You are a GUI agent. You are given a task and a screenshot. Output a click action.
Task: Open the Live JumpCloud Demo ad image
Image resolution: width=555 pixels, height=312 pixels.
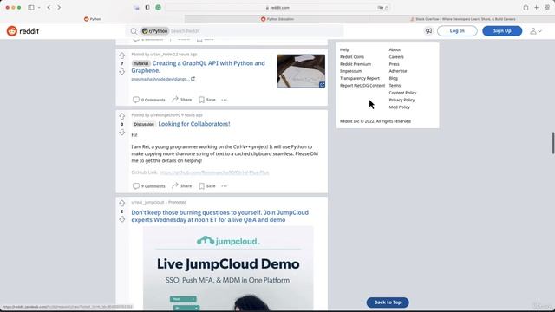(x=228, y=269)
